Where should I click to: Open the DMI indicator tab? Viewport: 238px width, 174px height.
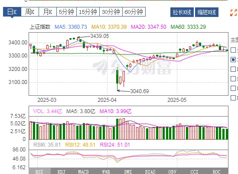(128, 171)
